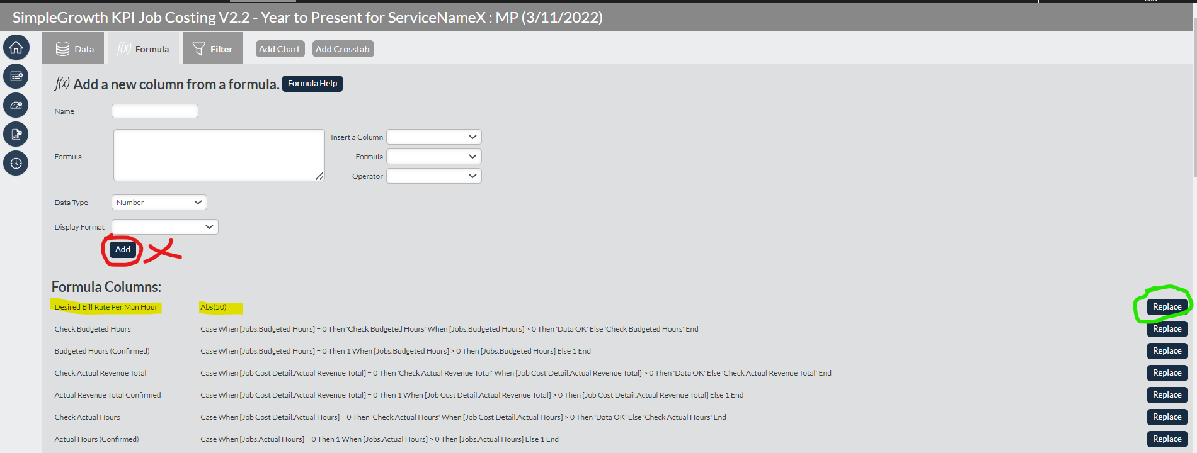Open the Filter tab
Image resolution: width=1197 pixels, height=453 pixels.
212,48
